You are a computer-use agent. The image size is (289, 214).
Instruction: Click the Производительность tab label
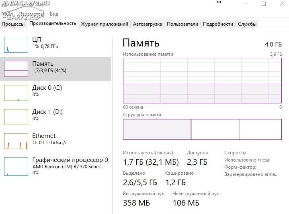click(x=53, y=23)
